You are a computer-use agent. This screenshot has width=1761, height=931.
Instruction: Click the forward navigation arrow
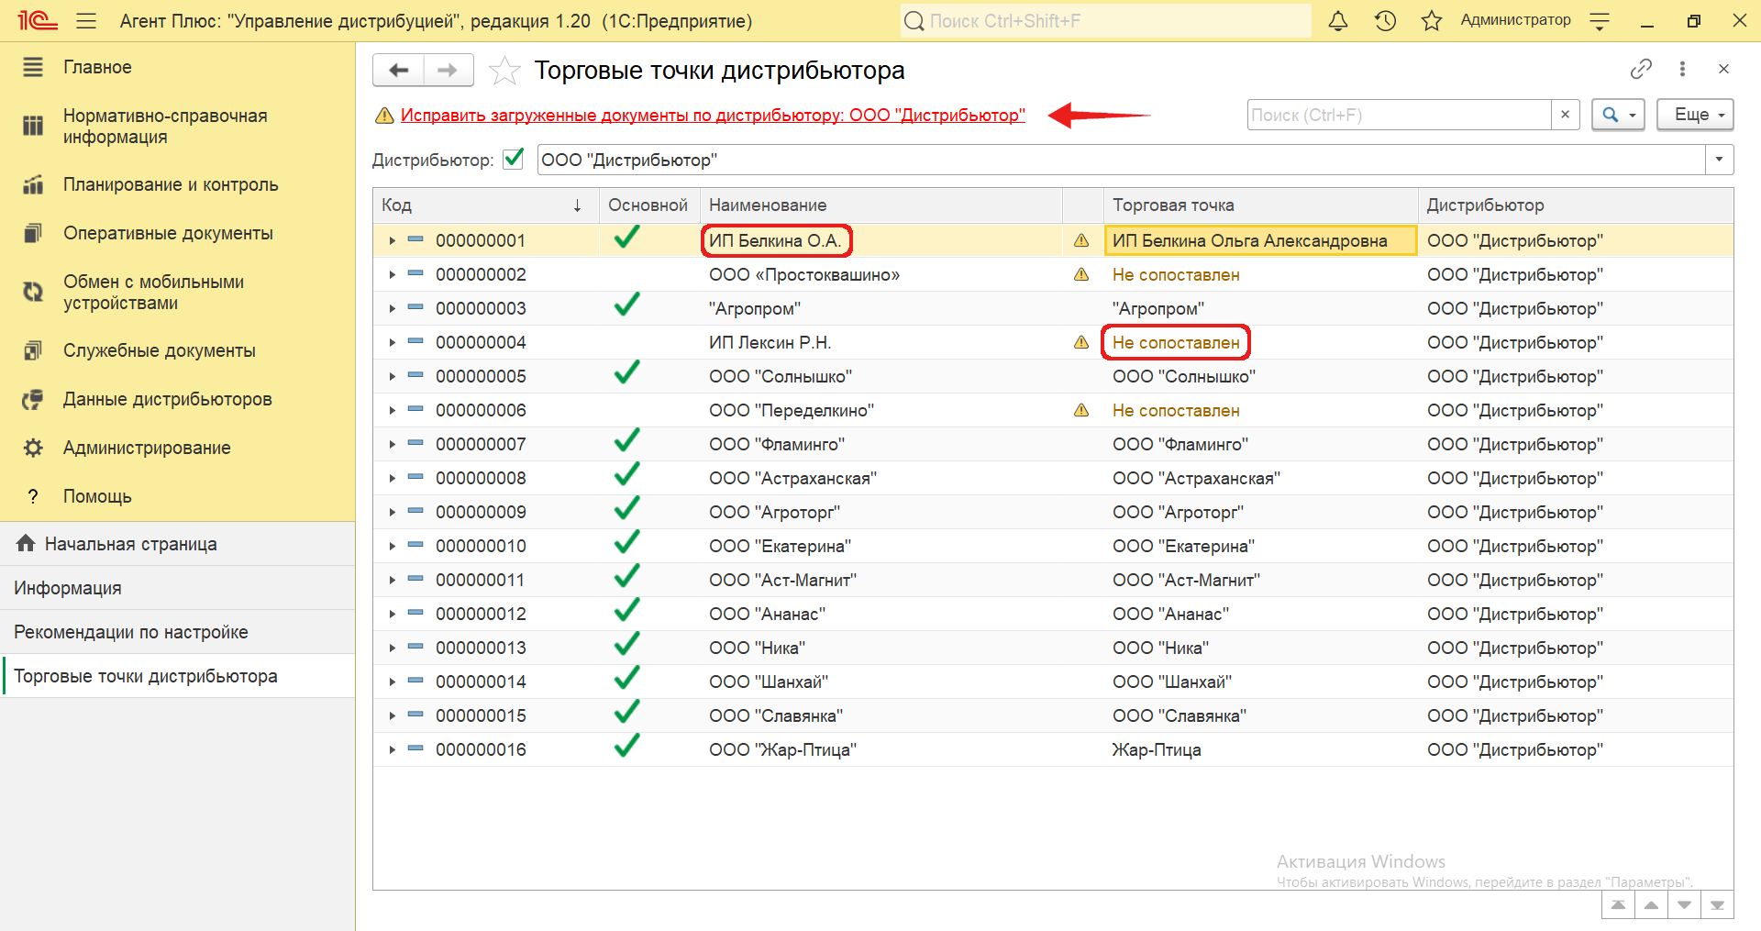coord(448,70)
